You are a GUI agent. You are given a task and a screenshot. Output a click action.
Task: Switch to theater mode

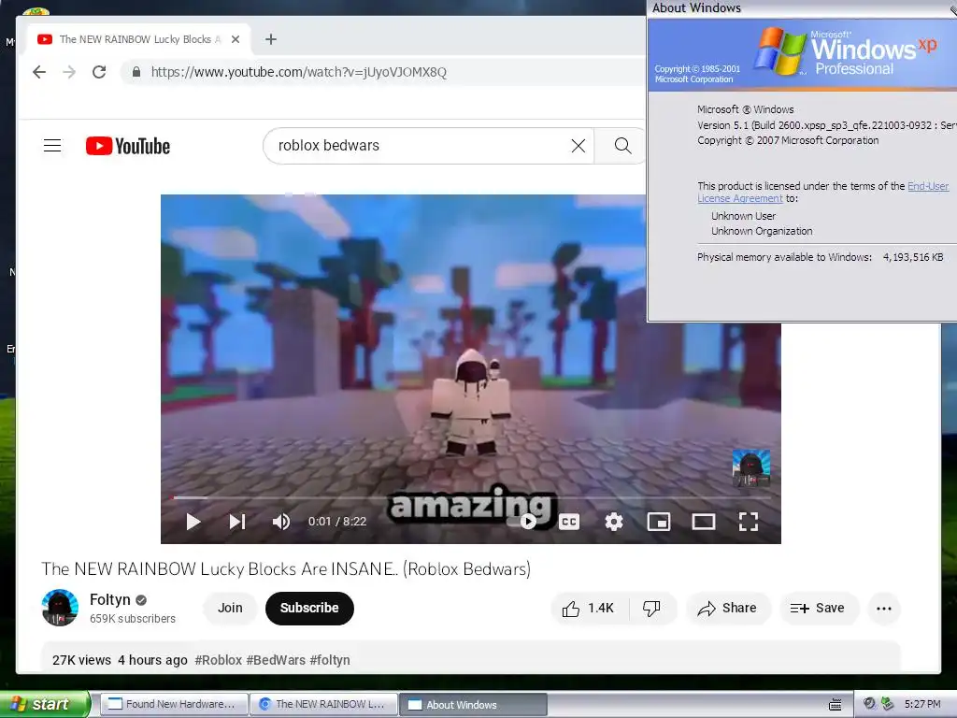[x=703, y=522]
